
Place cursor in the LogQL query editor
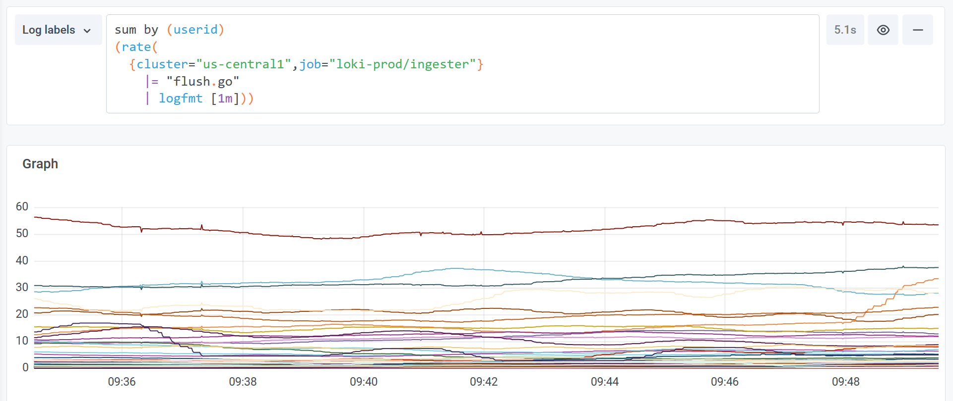tap(462, 64)
